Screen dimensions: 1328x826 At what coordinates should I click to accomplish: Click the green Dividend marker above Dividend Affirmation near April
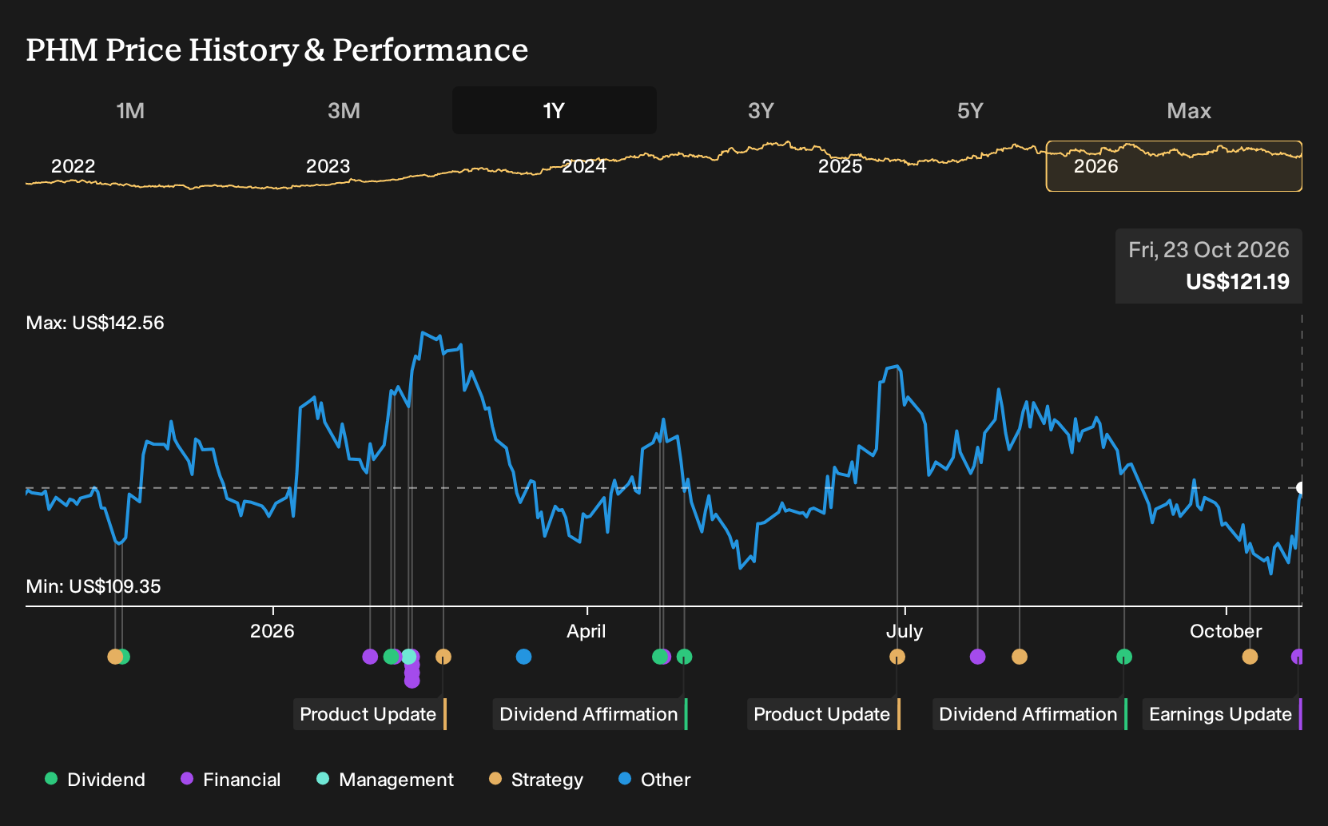point(684,657)
